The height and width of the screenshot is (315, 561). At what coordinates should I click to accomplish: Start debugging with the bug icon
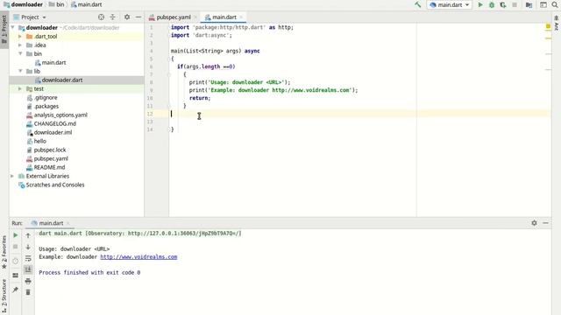coord(492,4)
